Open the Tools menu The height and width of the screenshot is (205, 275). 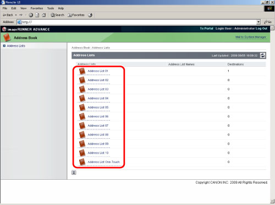51,8
